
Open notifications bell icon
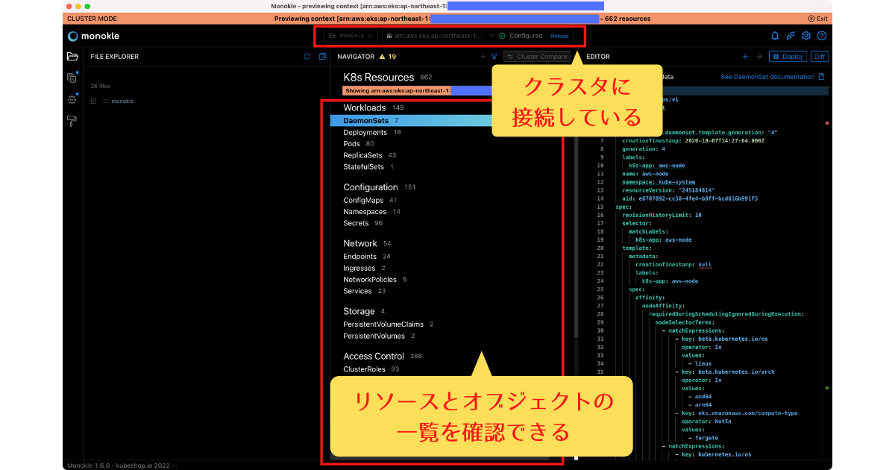click(775, 36)
